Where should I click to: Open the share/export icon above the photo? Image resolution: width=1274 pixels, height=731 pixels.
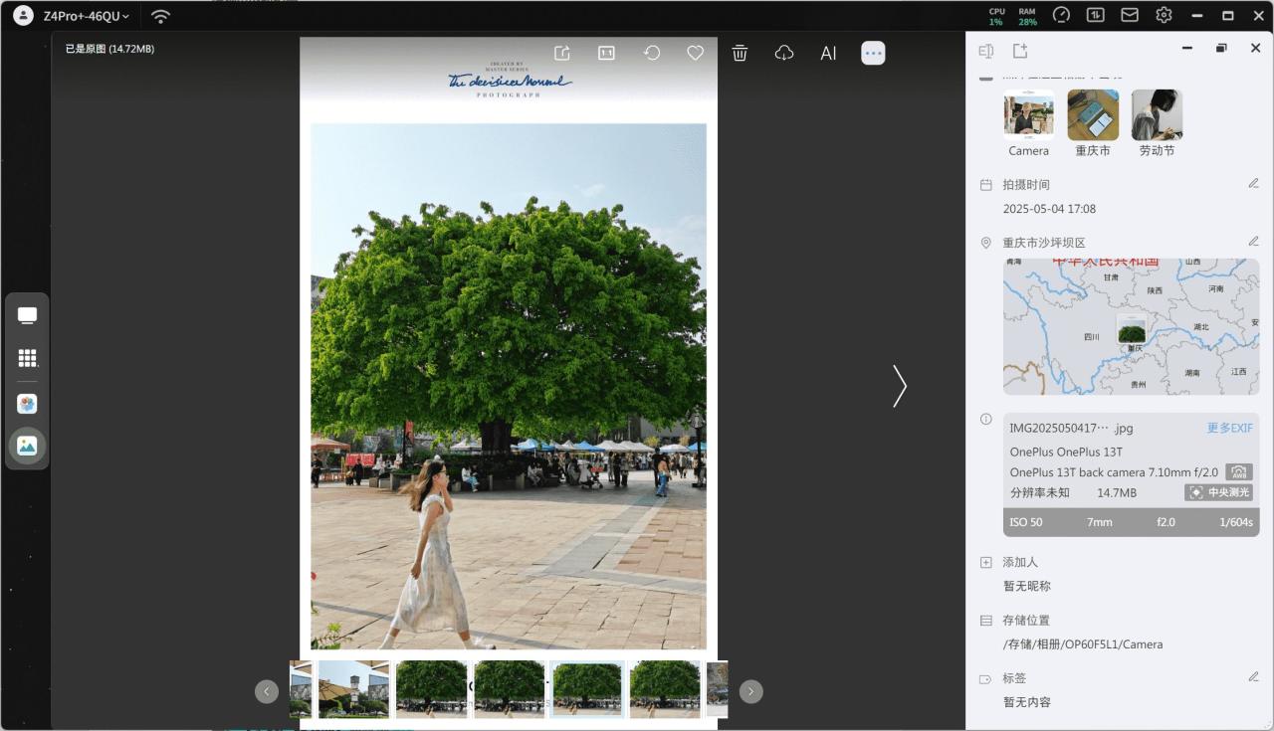tap(561, 53)
